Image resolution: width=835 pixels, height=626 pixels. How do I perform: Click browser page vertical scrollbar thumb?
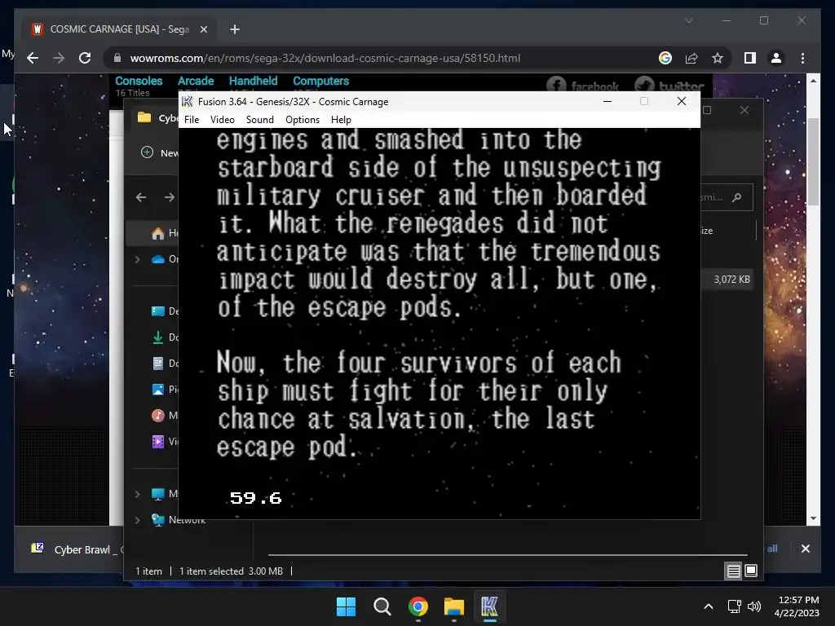[813, 161]
